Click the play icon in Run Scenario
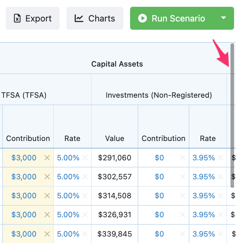 [x=142, y=19]
